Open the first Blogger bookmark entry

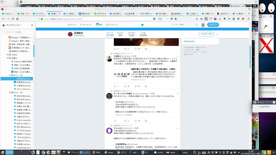pos(20,37)
